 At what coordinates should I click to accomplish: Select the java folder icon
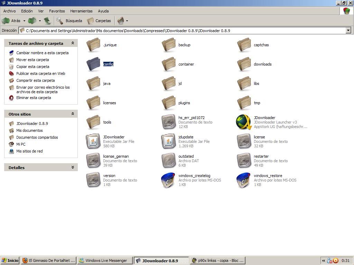(x=93, y=84)
